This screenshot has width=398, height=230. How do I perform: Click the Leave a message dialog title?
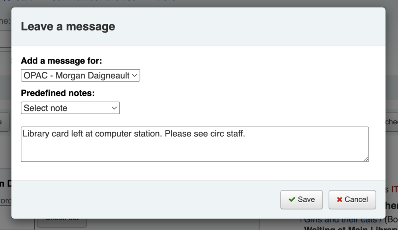click(x=68, y=27)
